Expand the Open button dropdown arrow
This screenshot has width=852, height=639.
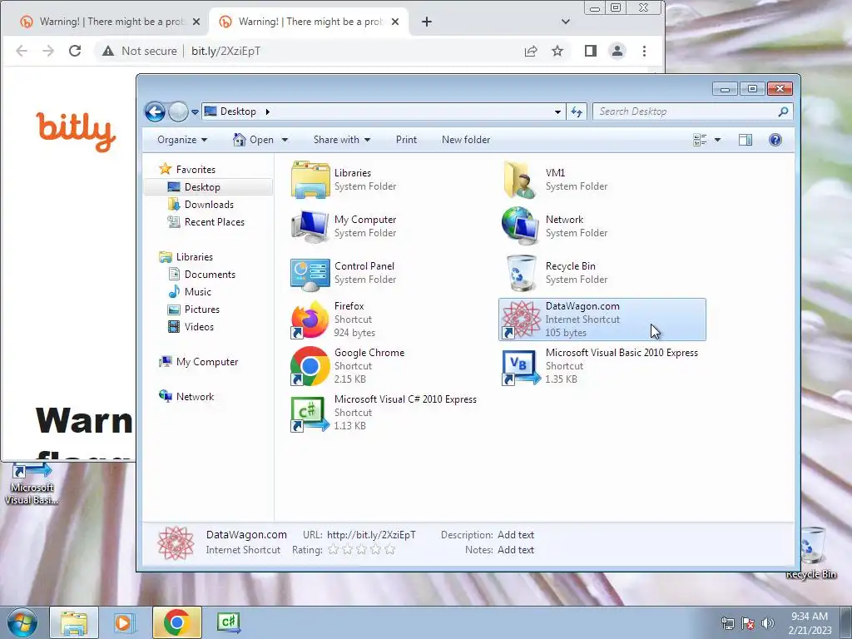coord(285,140)
